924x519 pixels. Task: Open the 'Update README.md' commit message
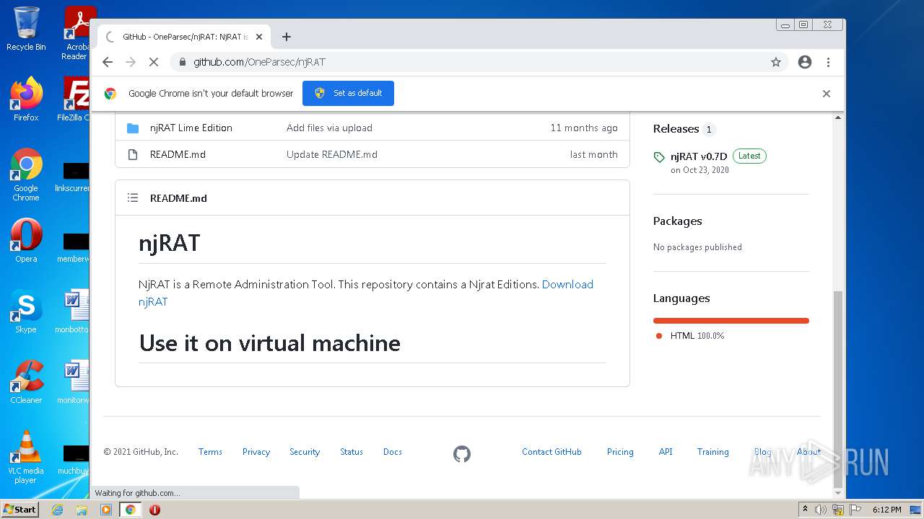[x=332, y=154]
